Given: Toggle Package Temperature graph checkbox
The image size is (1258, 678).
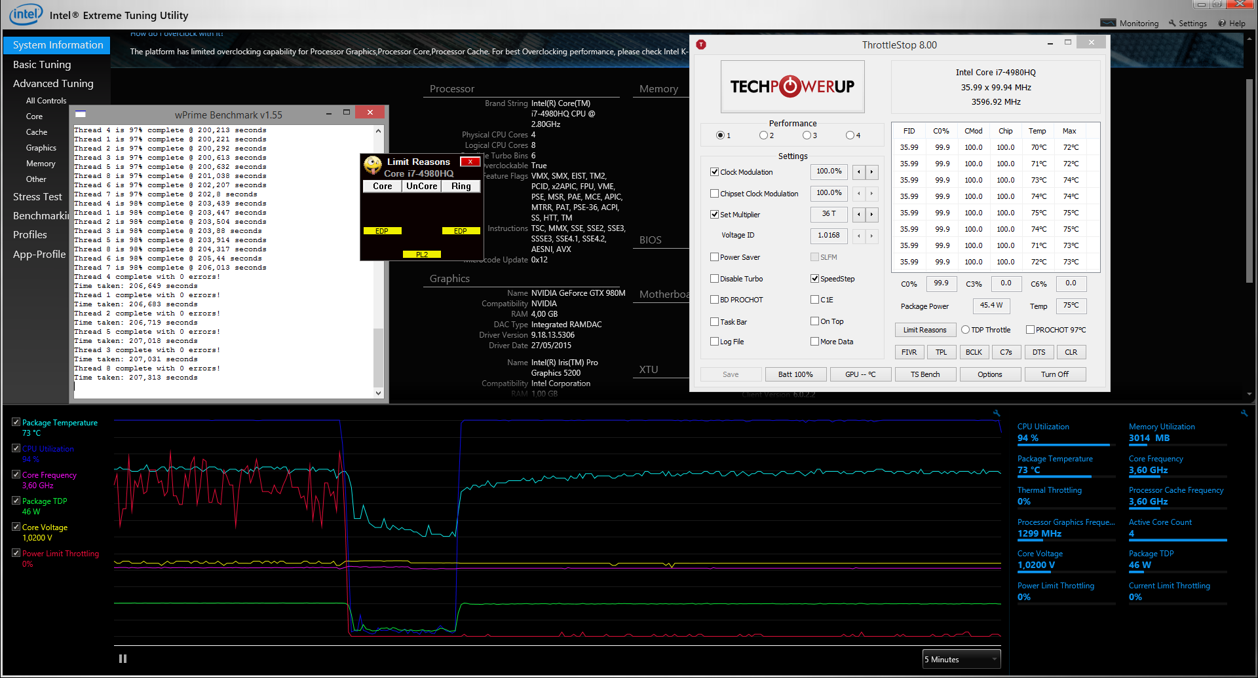Looking at the screenshot, I should point(16,422).
